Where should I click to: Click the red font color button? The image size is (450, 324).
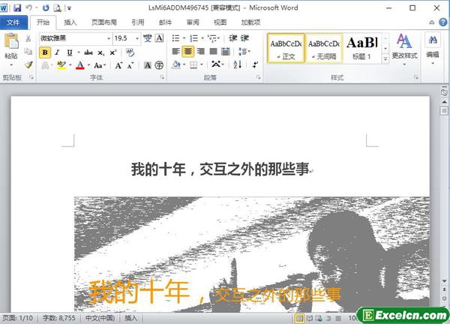tap(80, 66)
